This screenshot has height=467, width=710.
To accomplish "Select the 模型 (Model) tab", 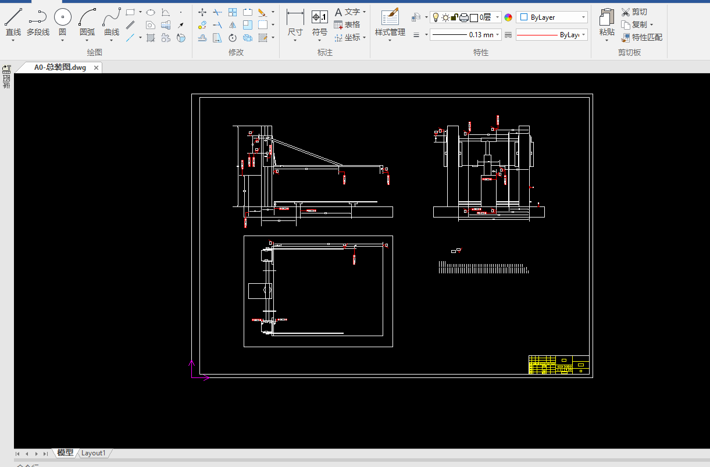I will point(65,453).
